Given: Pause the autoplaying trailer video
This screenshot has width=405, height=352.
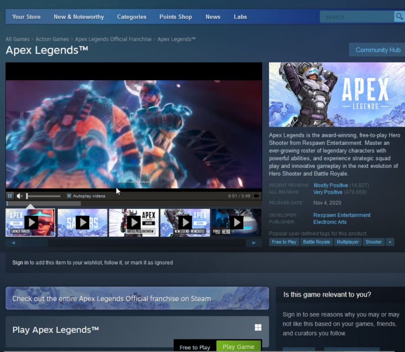Looking at the screenshot, I should 9,196.
